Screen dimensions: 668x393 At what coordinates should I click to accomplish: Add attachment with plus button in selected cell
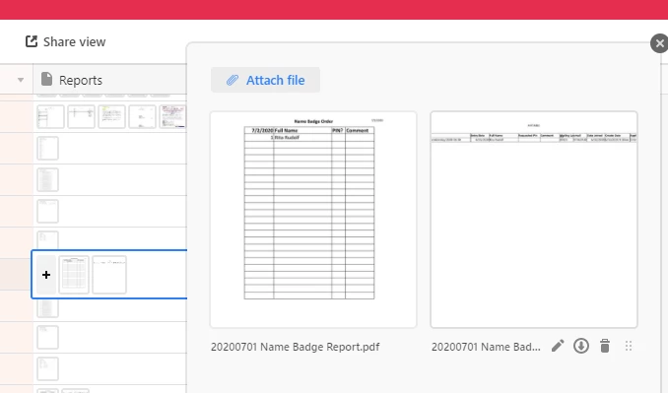click(46, 275)
